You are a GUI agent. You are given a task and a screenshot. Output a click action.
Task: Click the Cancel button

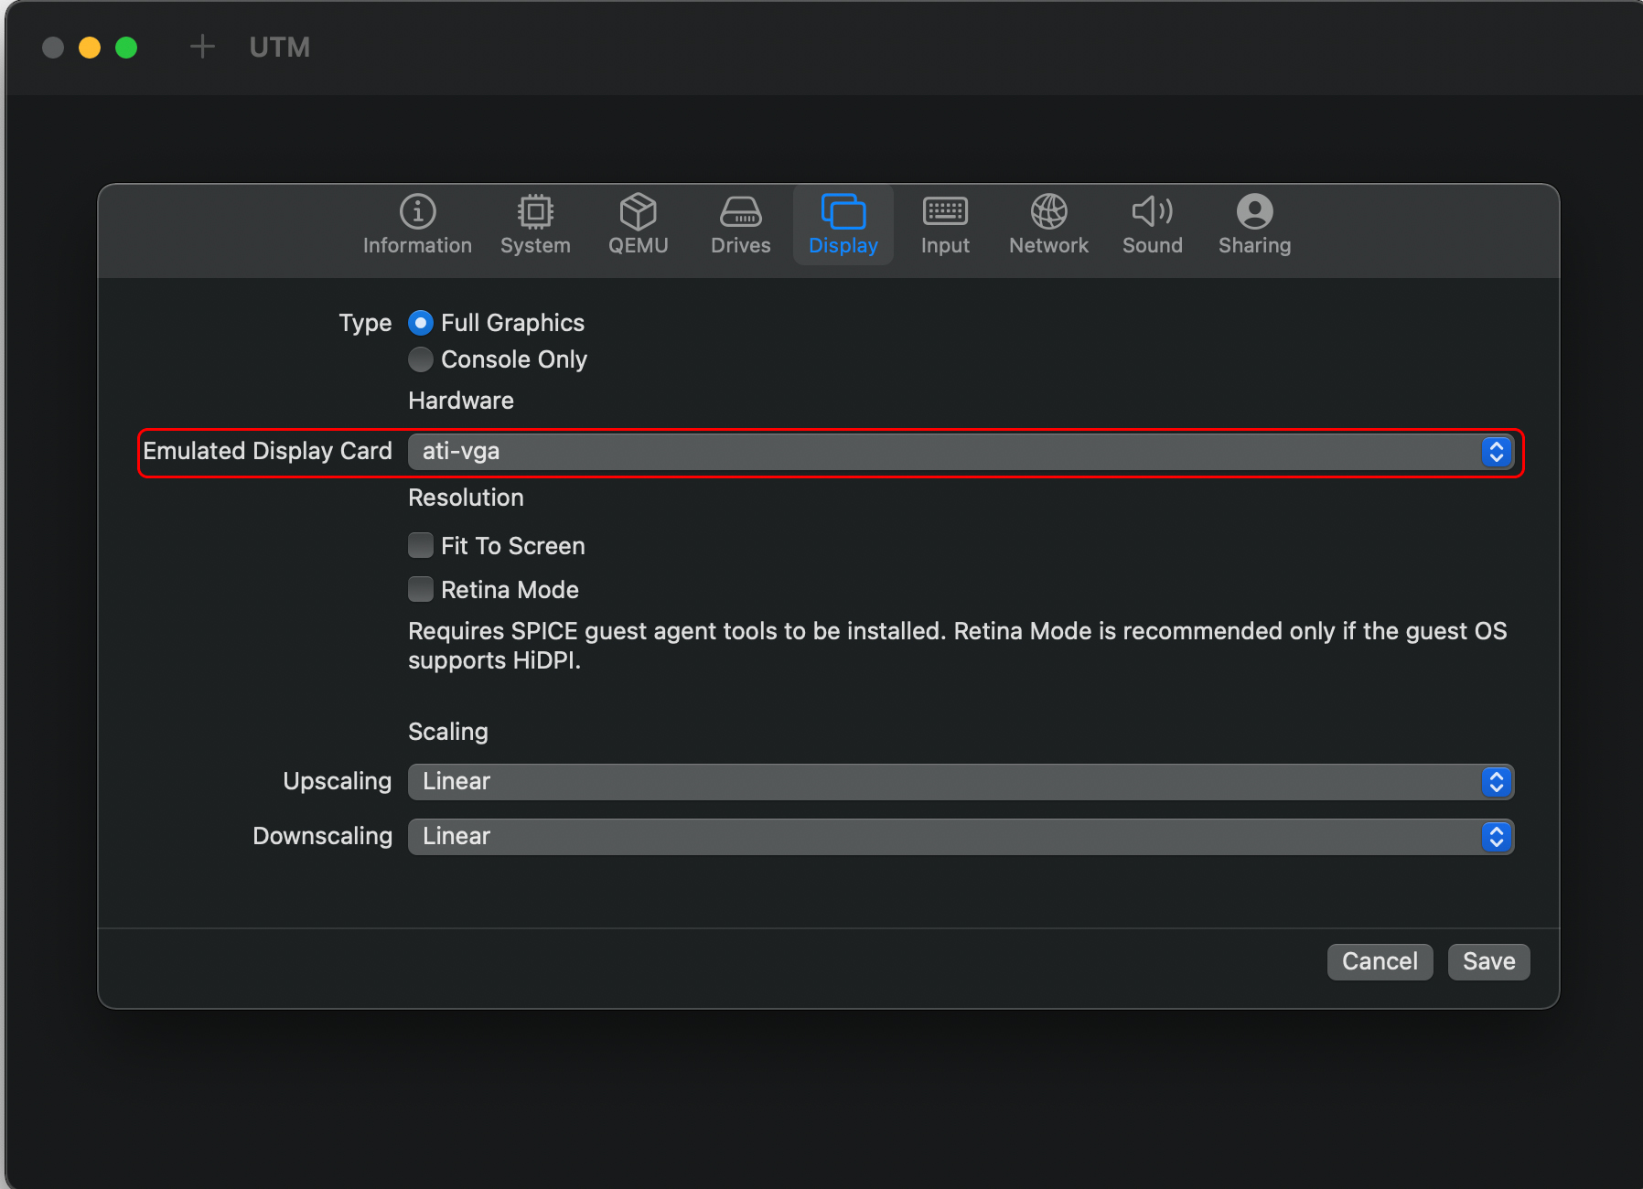[x=1380, y=962]
